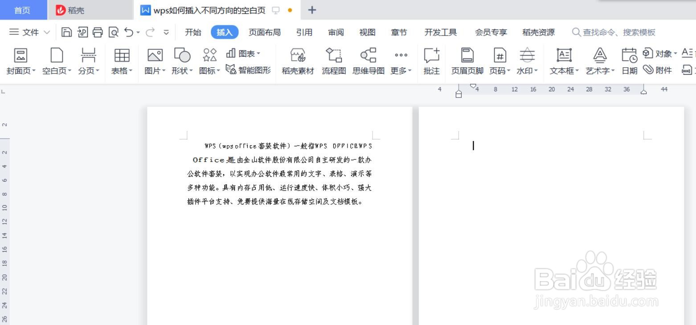
Task: Open the 图表 chart dropdown
Action: pos(243,53)
